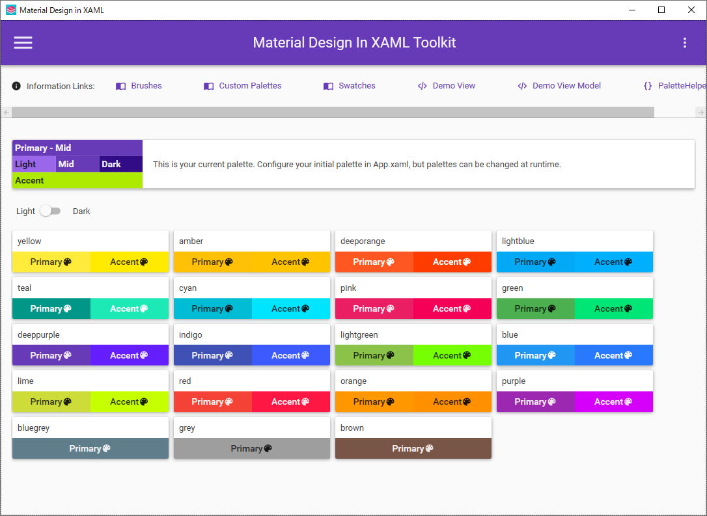The image size is (707, 516).
Task: Click the information circle icon
Action: (16, 86)
